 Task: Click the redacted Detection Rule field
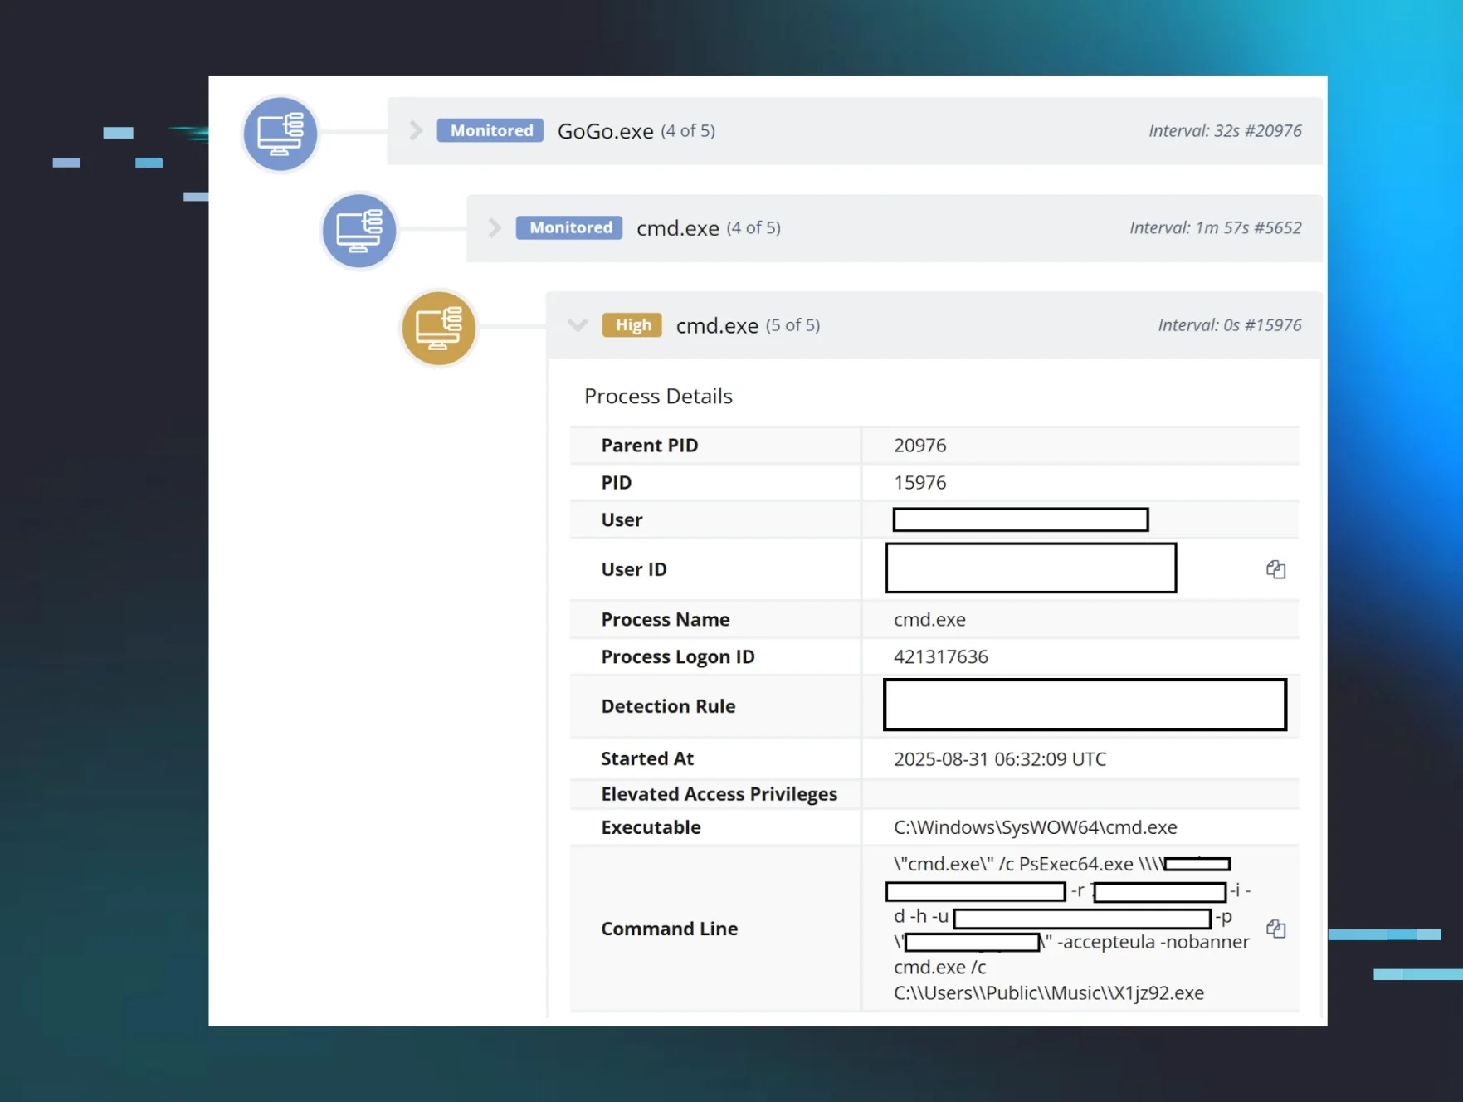(x=1084, y=705)
